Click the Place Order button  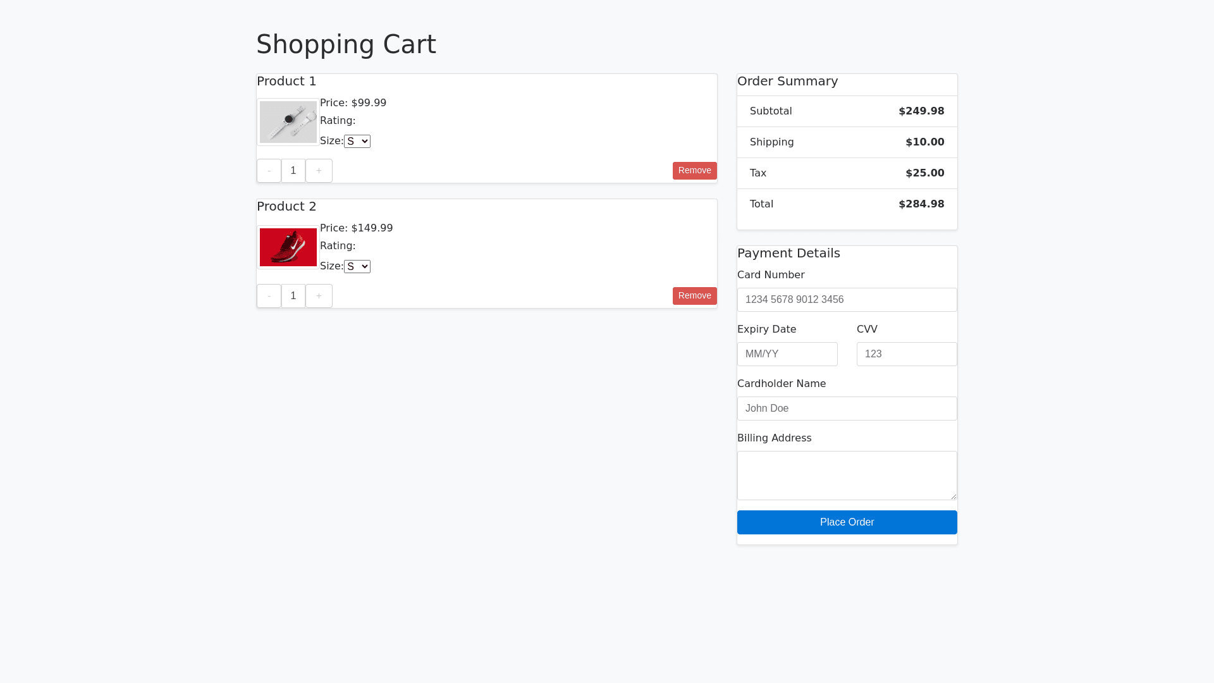[x=847, y=522]
